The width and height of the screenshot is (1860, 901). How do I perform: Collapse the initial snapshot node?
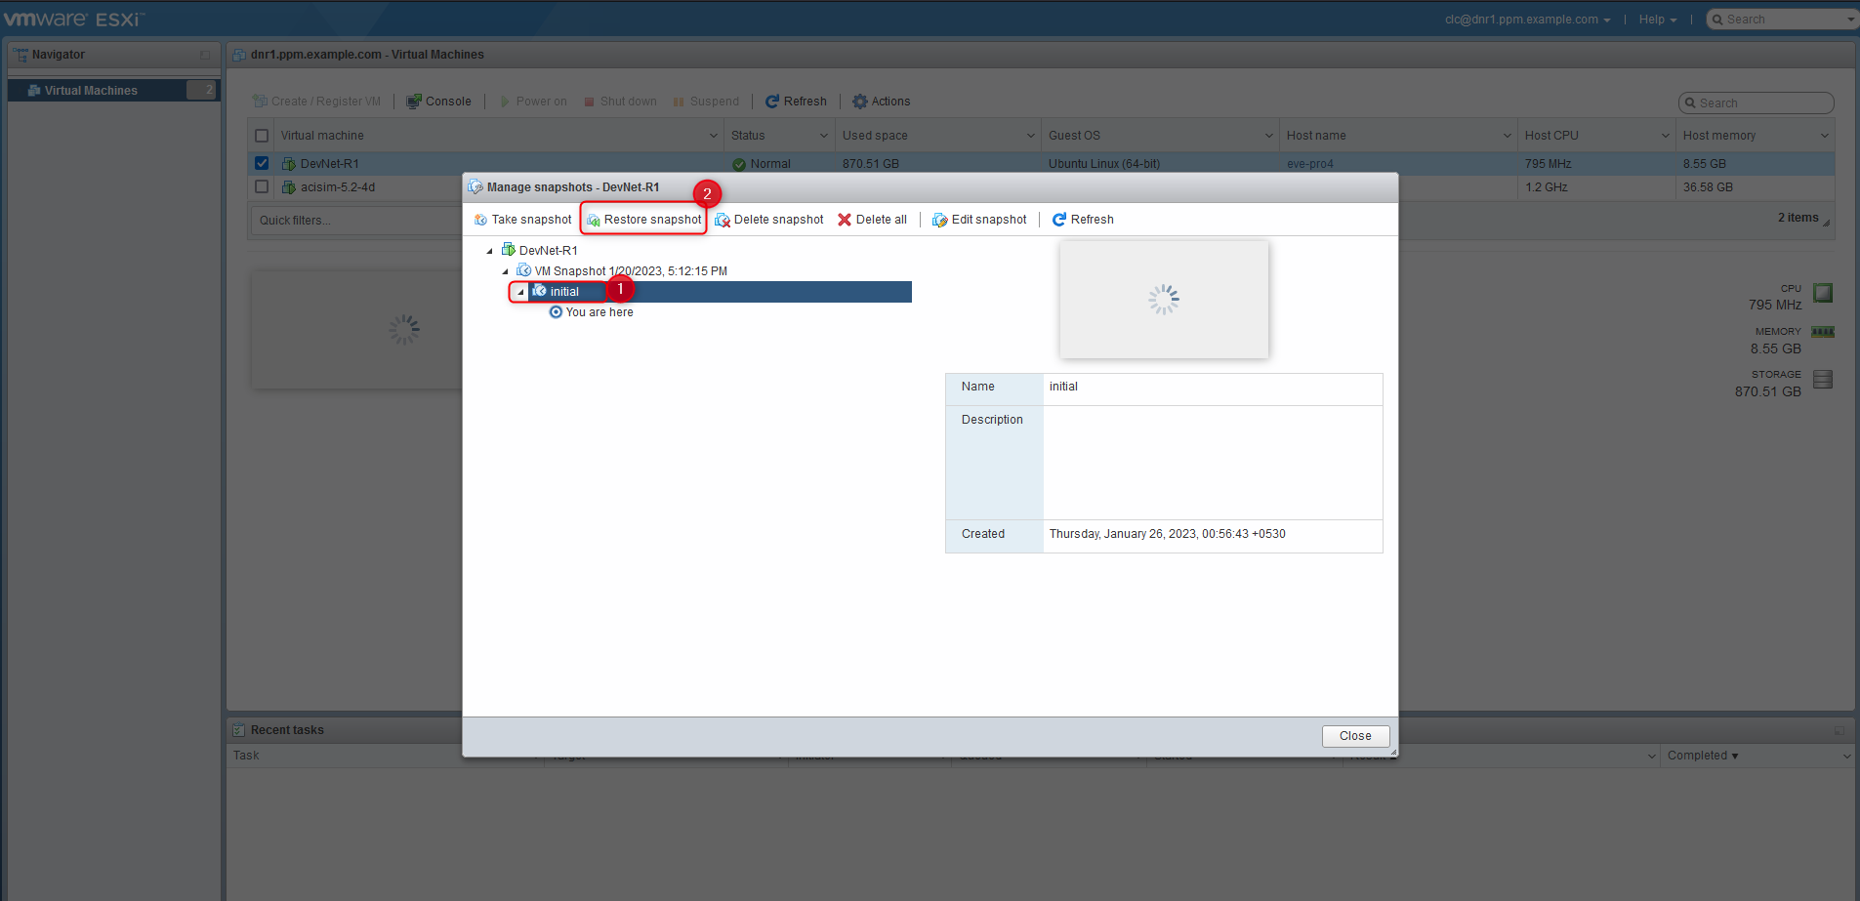point(520,292)
